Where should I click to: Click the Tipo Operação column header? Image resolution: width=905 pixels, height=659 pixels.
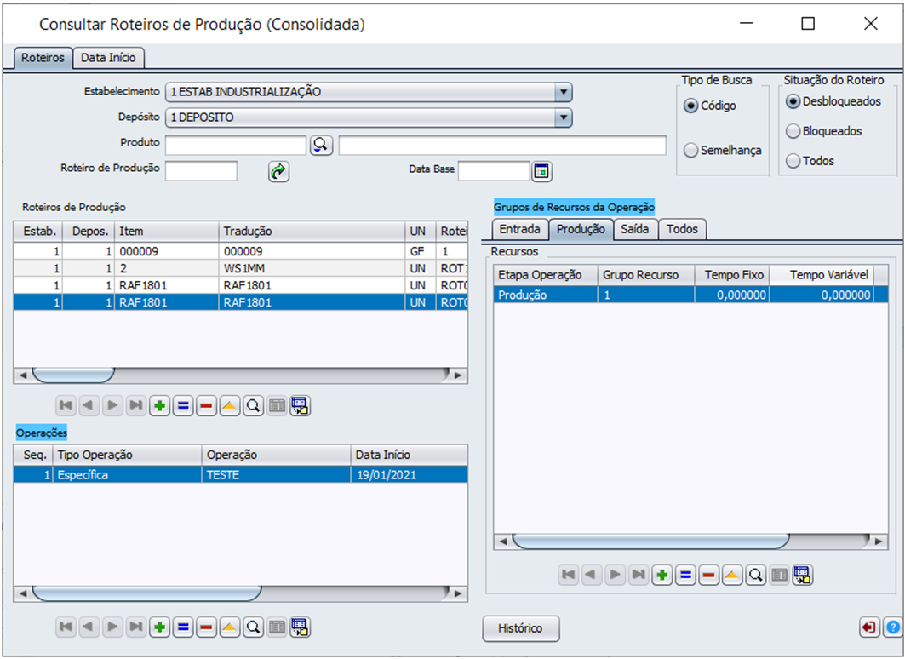pos(128,455)
